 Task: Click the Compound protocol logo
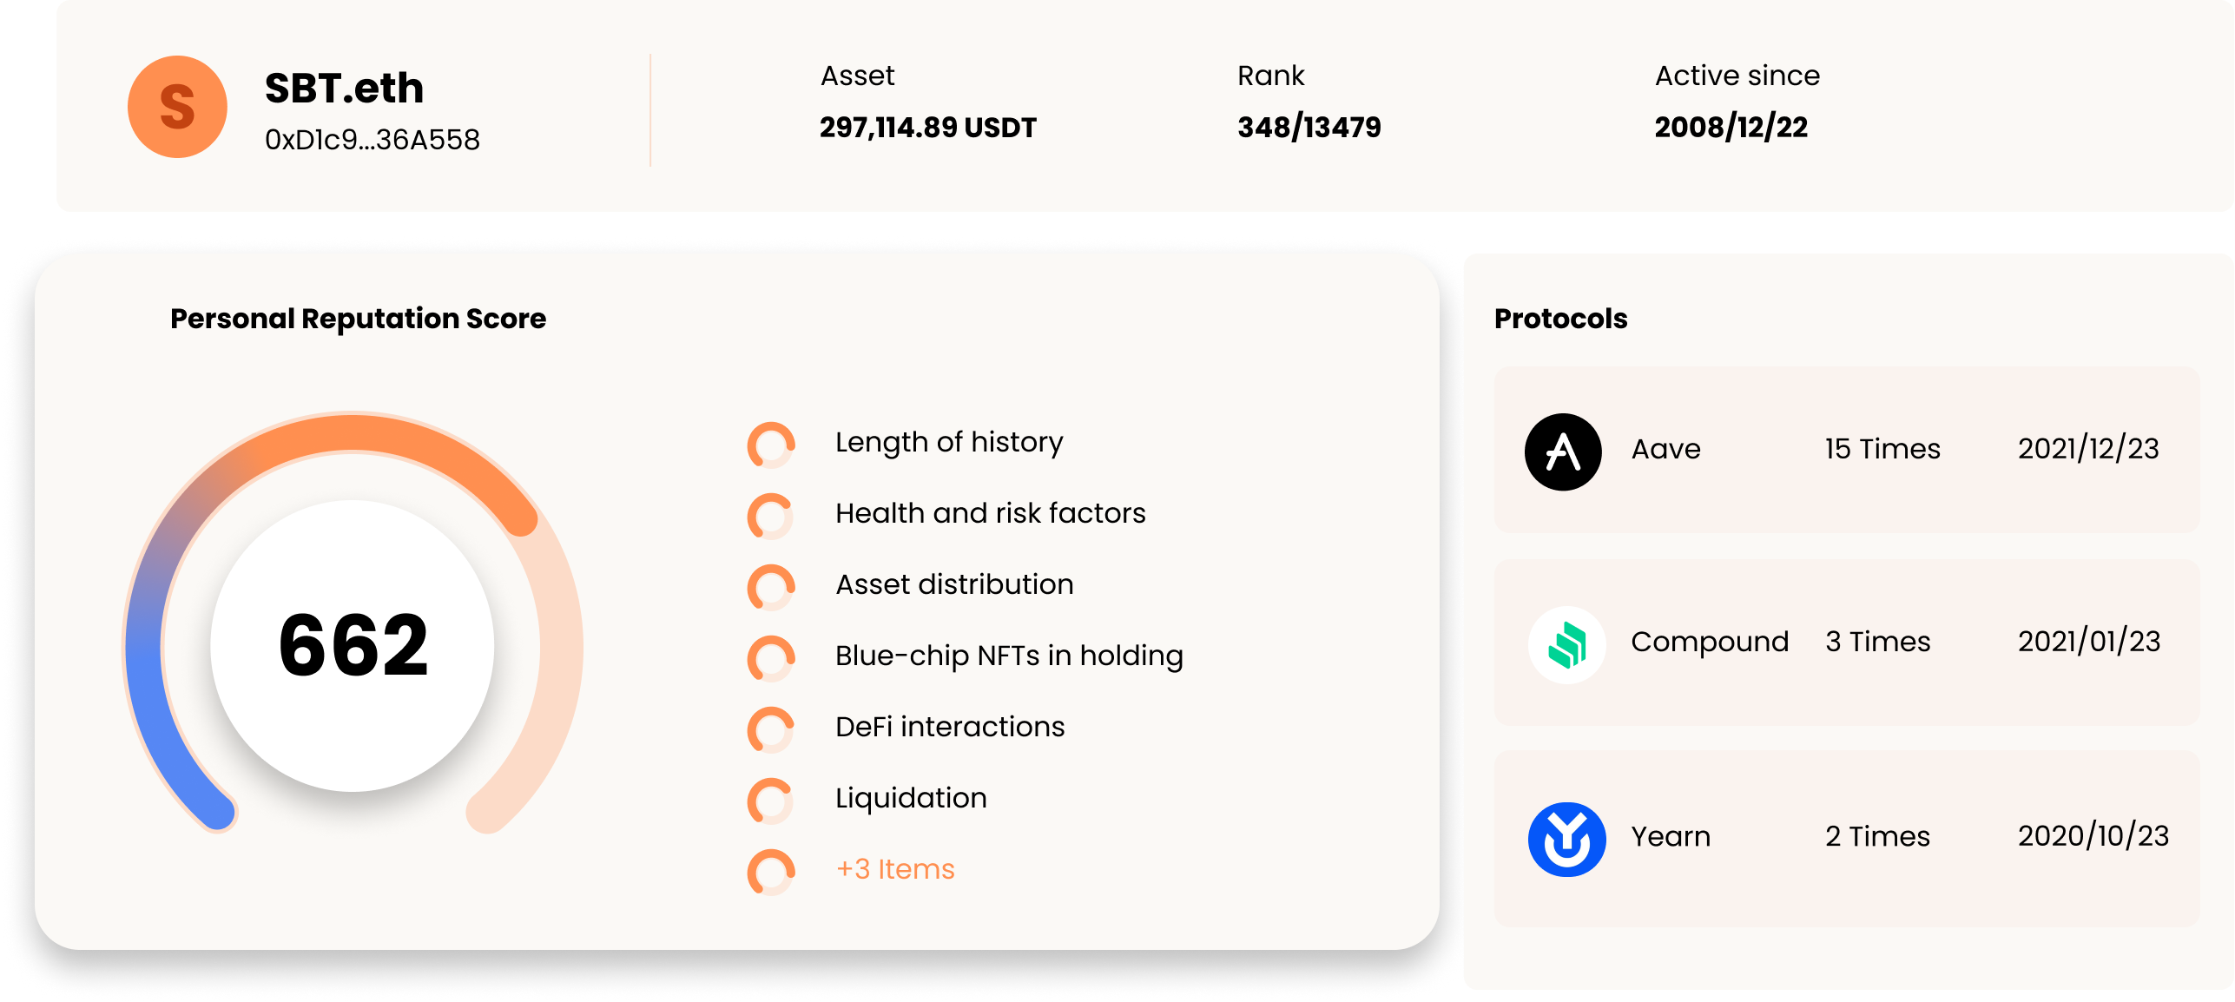click(1566, 645)
